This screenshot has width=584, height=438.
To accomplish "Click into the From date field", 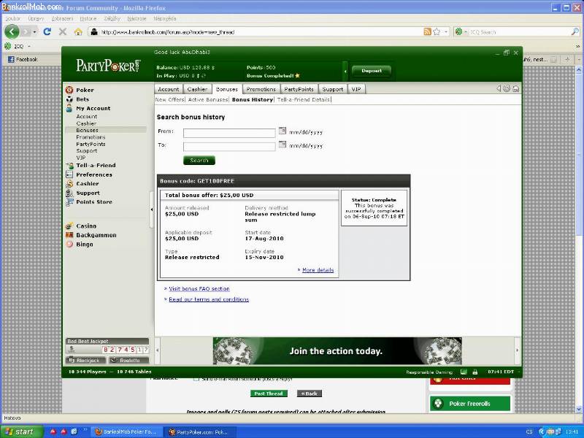I will pos(229,133).
